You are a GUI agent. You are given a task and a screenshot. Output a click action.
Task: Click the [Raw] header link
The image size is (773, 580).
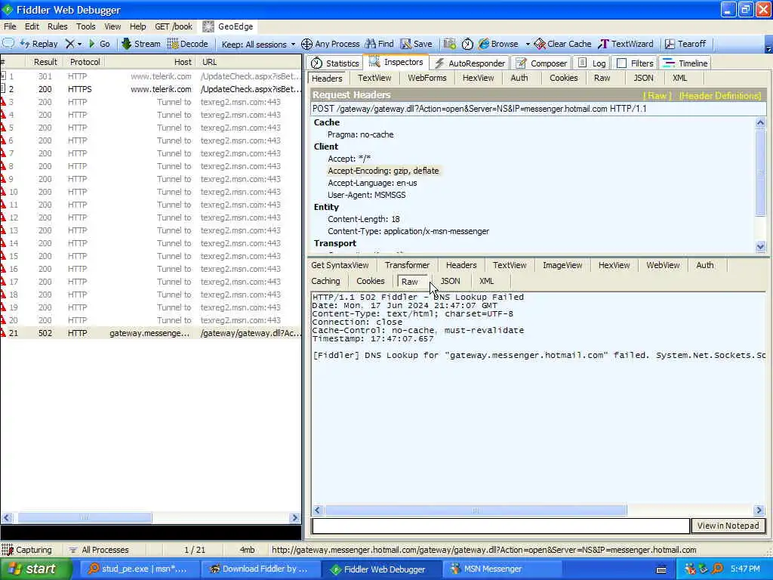coord(657,96)
